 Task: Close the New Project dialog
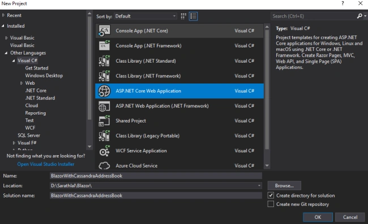point(361,3)
